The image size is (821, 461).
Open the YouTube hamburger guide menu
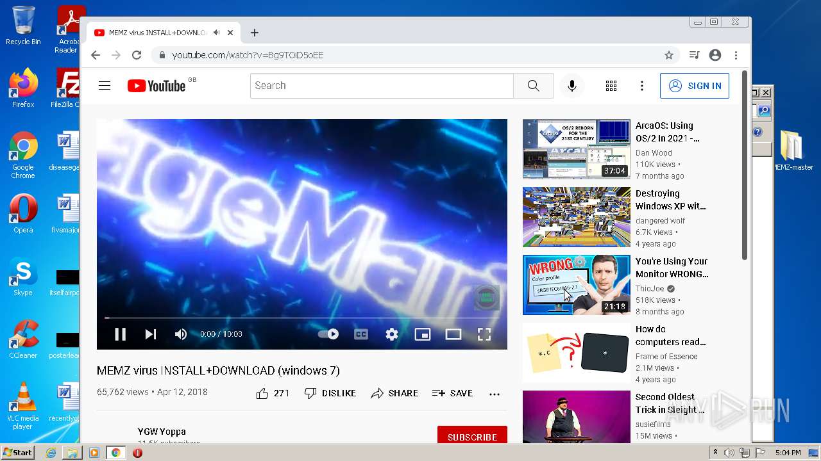[105, 86]
